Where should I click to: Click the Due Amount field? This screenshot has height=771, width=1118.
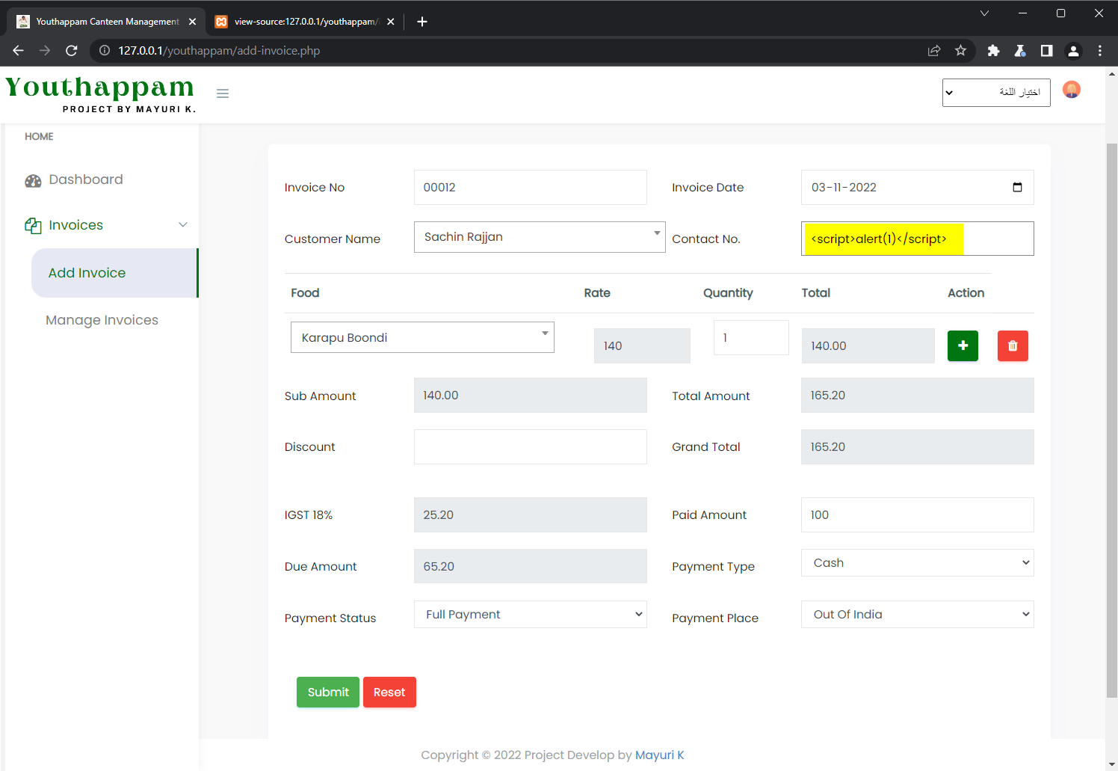click(530, 566)
